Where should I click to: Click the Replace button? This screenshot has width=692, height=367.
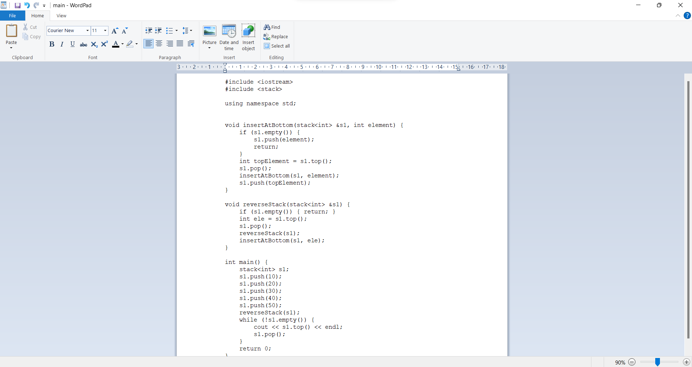point(276,36)
